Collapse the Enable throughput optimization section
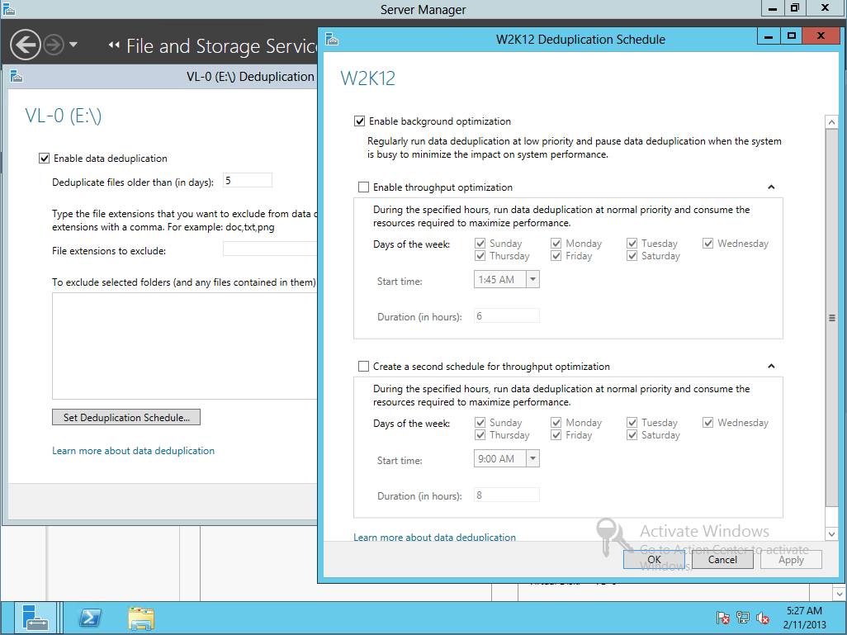This screenshot has width=847, height=635. [771, 187]
